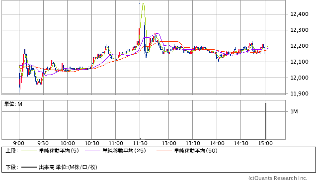317x180 pixels.
Task: Click the 上段: legend label
Action: [12, 151]
